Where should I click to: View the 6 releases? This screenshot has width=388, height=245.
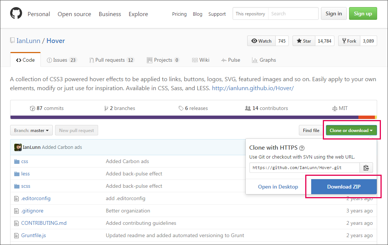pos(193,108)
